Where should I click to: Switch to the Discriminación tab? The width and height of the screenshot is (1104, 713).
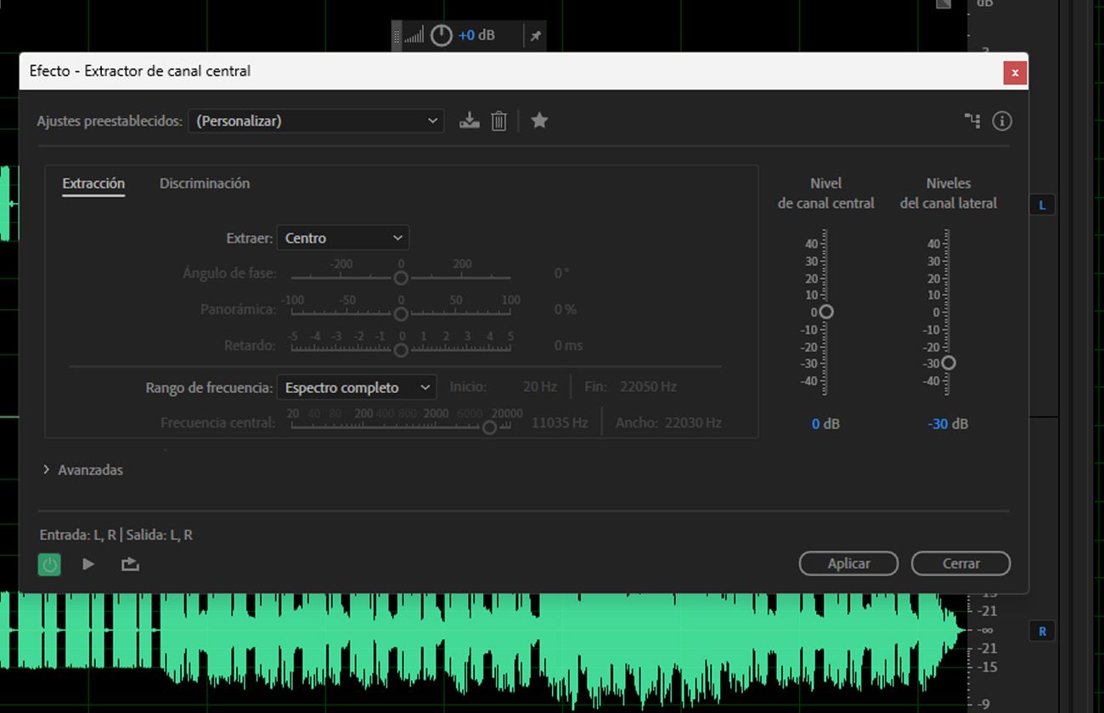coord(204,183)
